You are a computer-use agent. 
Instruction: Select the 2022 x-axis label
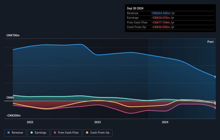click(x=30, y=122)
